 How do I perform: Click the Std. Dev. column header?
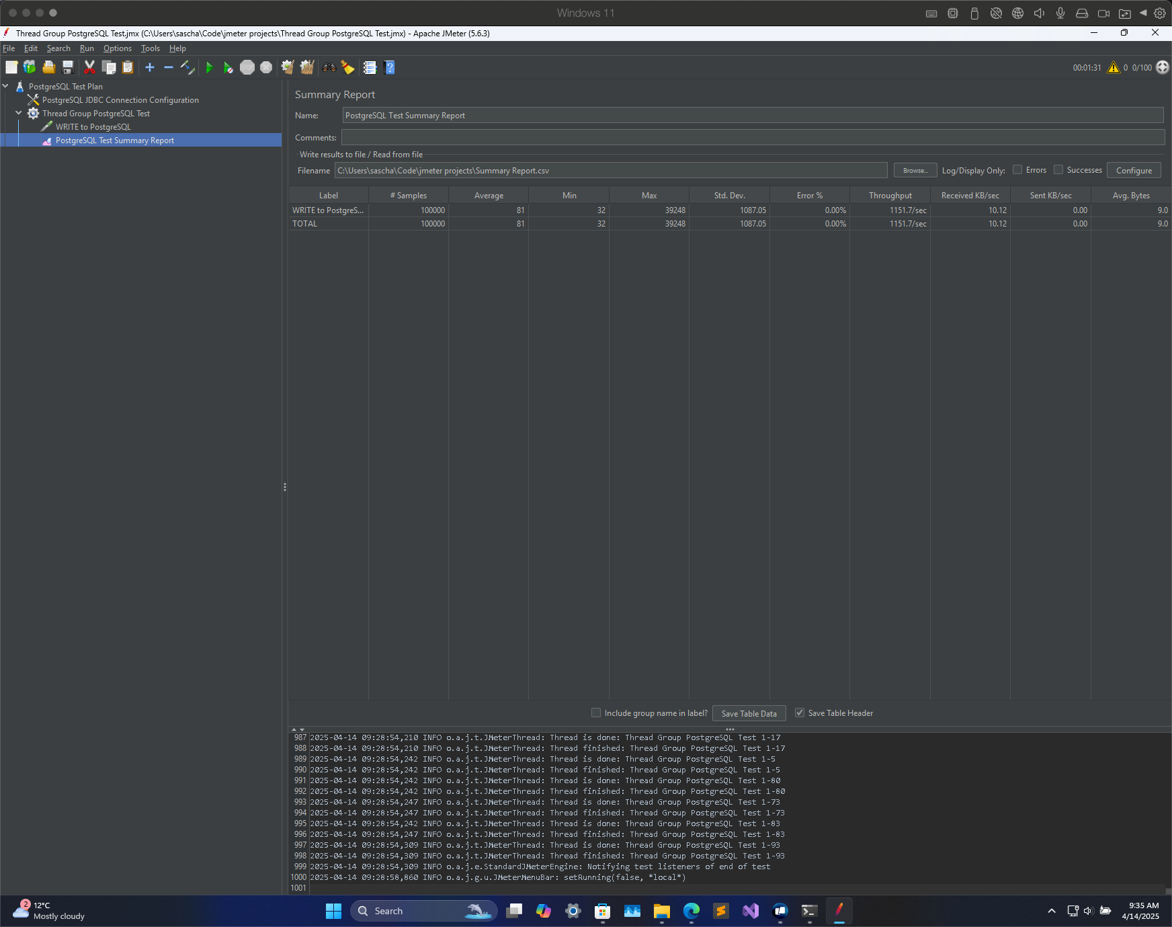coord(729,196)
